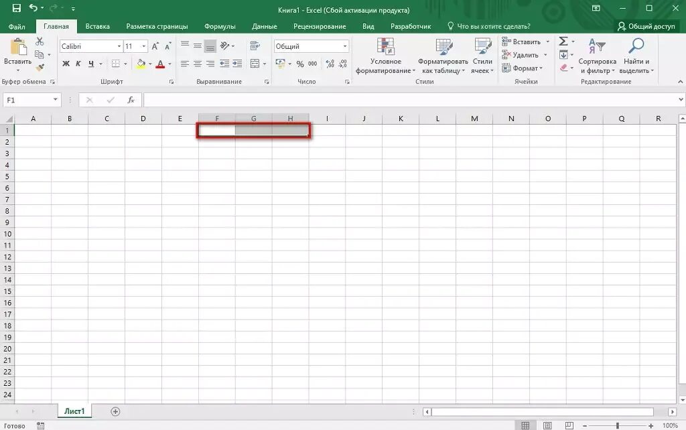Switch to Page Layout view icon
The width and height of the screenshot is (686, 430).
(x=547, y=425)
